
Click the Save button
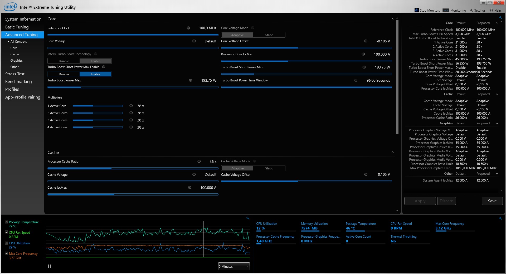click(x=492, y=201)
